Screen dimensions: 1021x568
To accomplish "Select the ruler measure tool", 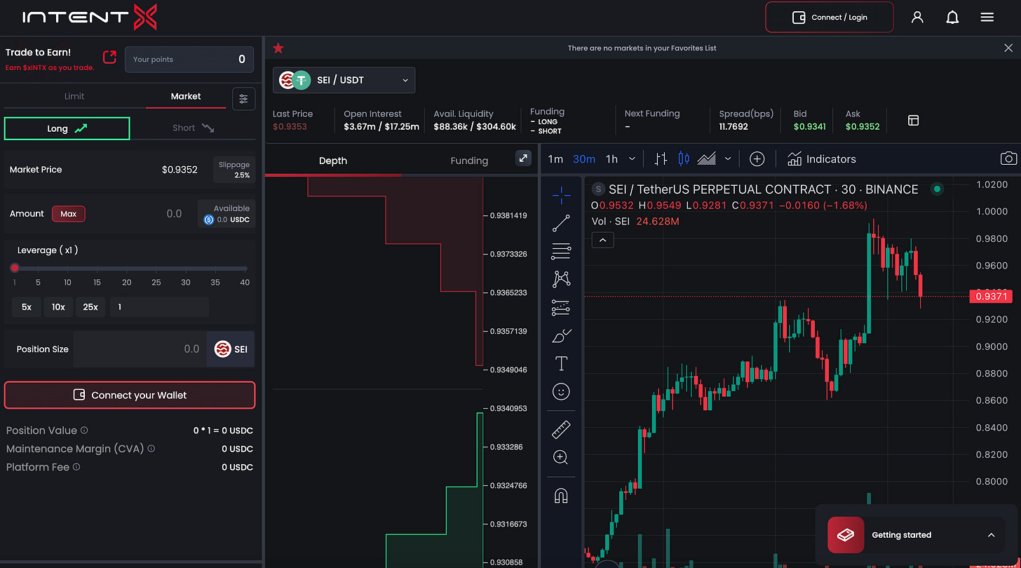I will tap(561, 429).
